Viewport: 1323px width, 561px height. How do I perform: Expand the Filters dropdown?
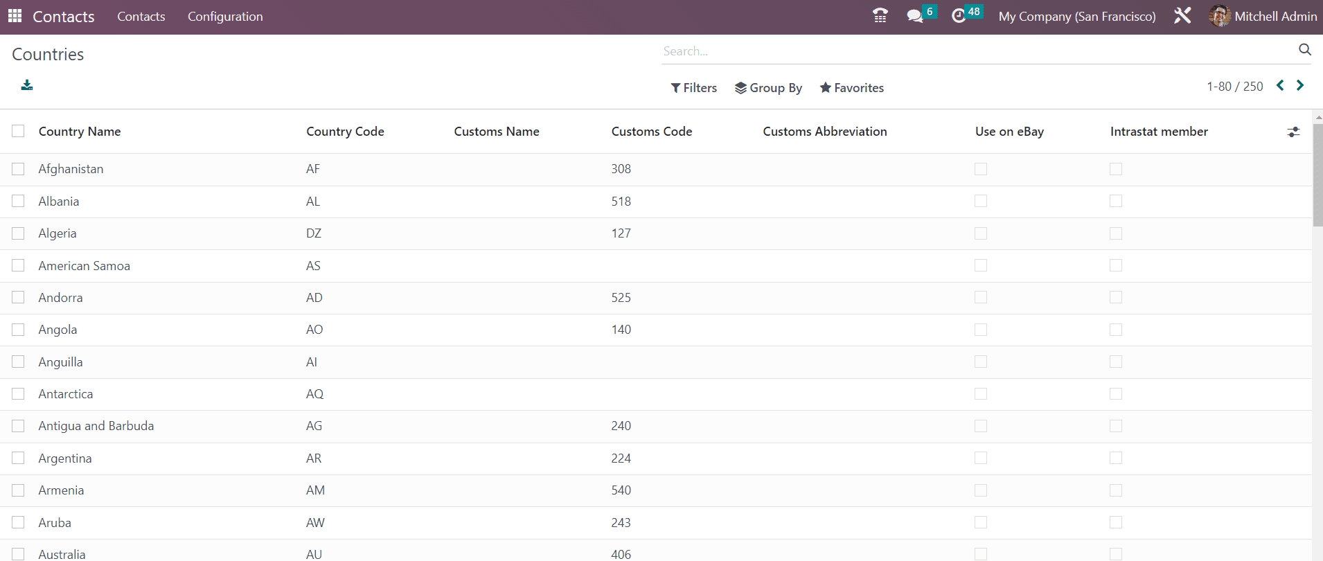click(x=693, y=88)
